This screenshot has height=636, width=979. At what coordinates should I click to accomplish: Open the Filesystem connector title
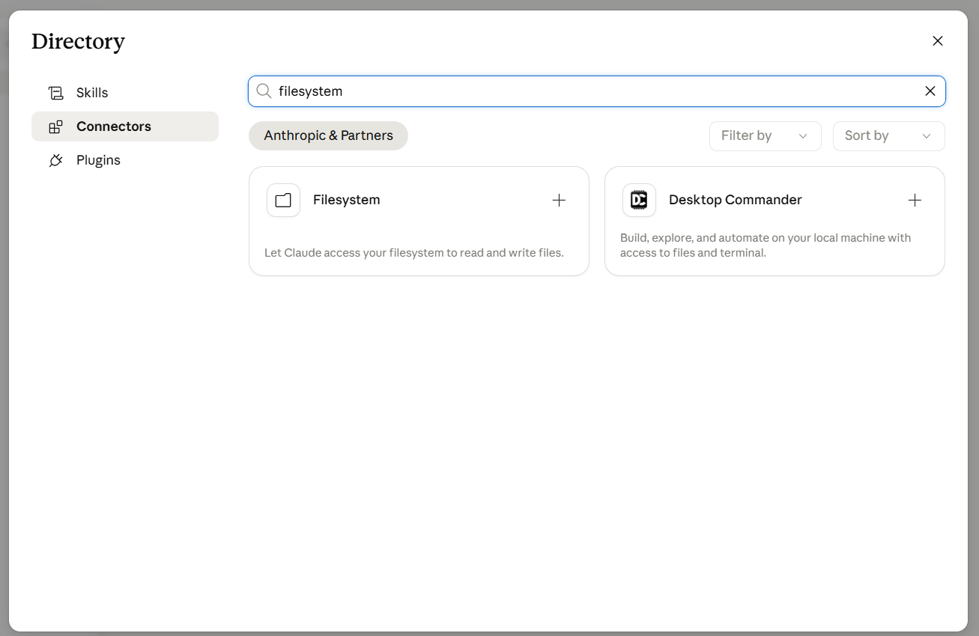pyautogui.click(x=346, y=200)
